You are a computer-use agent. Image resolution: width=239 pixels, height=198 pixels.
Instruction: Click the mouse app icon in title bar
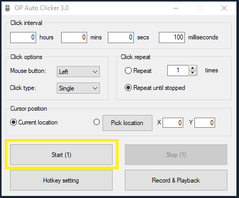pyautogui.click(x=7, y=8)
